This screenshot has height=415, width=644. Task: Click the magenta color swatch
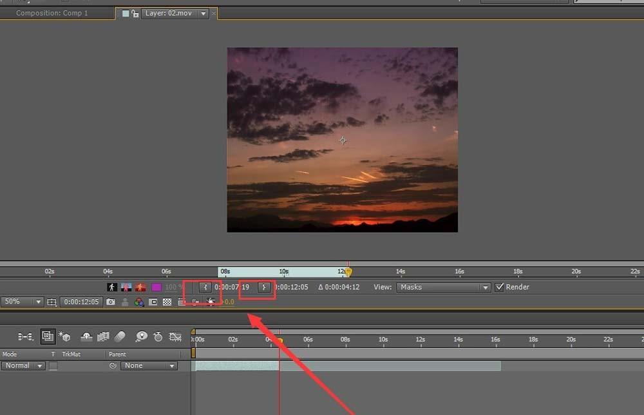156,287
